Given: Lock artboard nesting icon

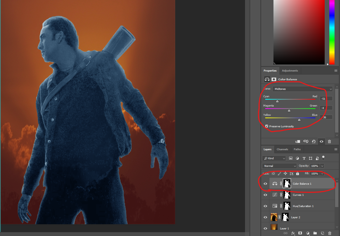Looking at the screenshot, I should point(291,173).
